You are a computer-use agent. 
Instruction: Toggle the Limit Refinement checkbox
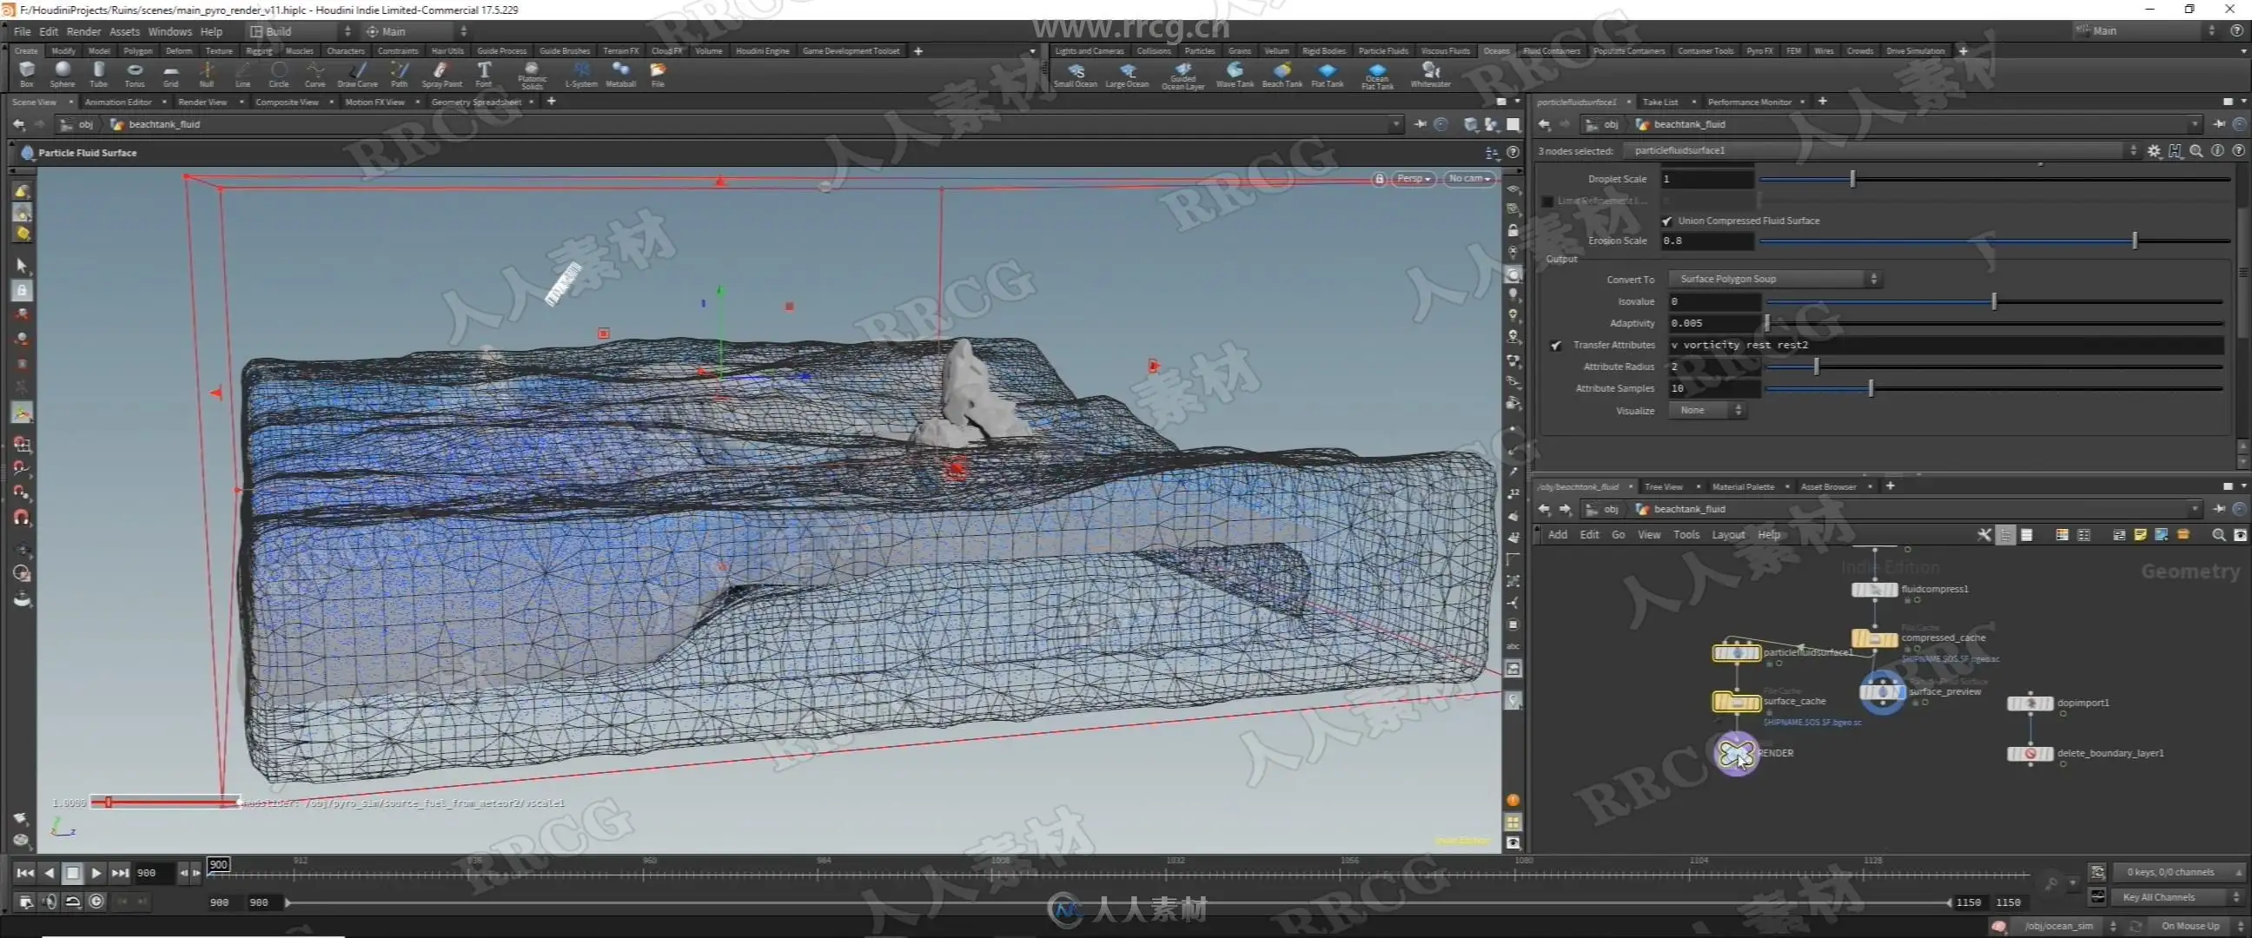tap(1547, 201)
